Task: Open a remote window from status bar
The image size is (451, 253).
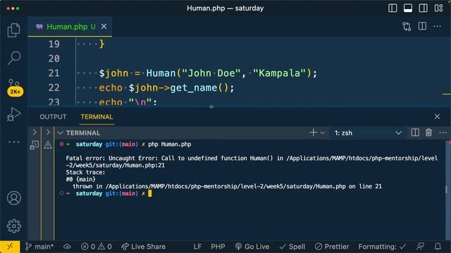Action: [x=10, y=247]
